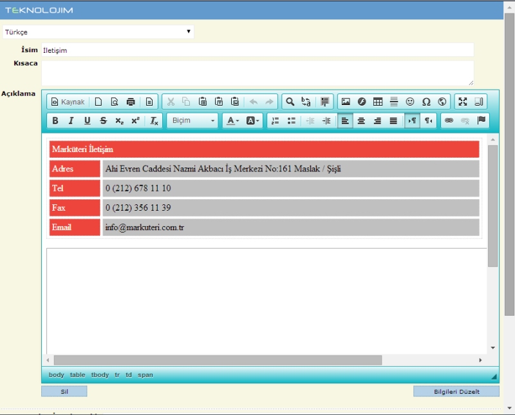Click the Cut scissors icon
The height and width of the screenshot is (415, 515).
tap(171, 102)
